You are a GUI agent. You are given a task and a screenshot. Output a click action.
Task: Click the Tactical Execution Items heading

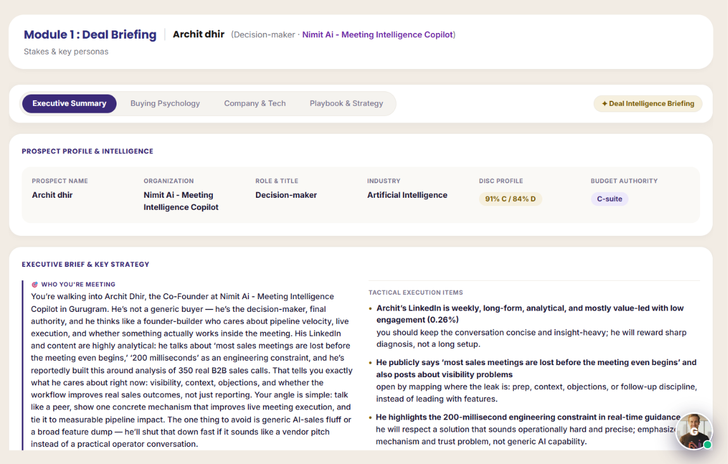(416, 293)
